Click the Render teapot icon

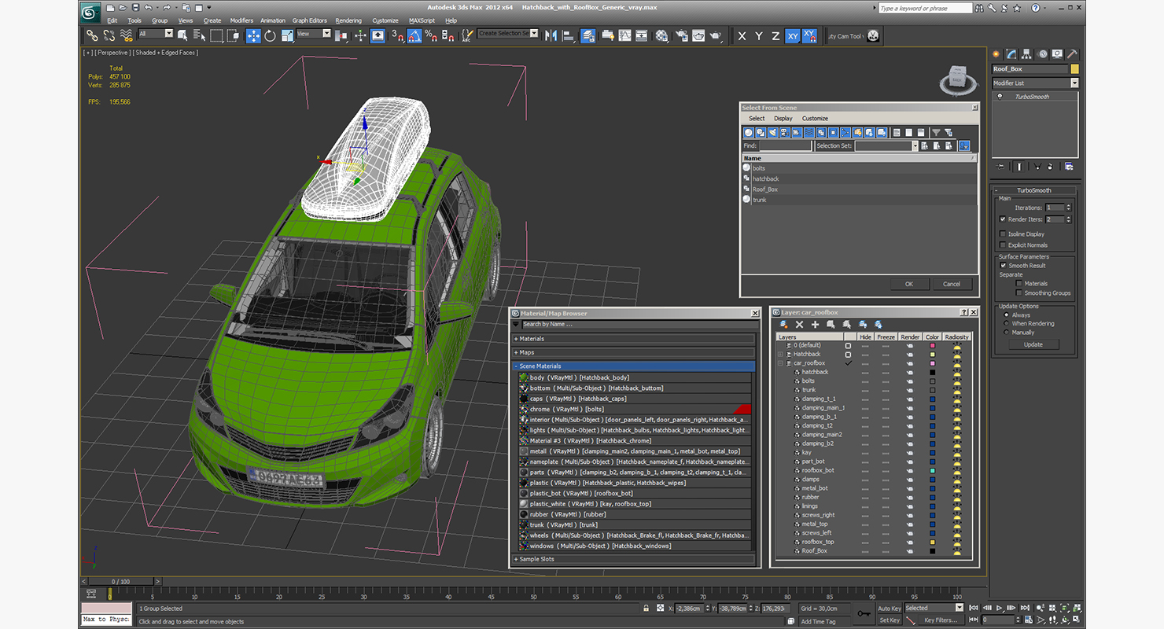[716, 35]
